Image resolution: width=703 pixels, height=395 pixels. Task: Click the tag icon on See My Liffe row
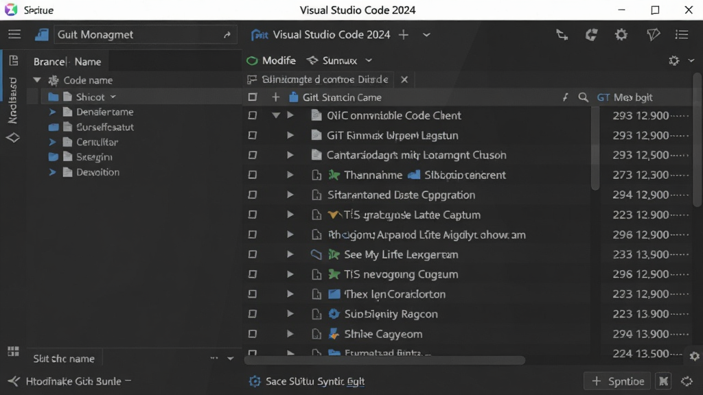(x=316, y=254)
